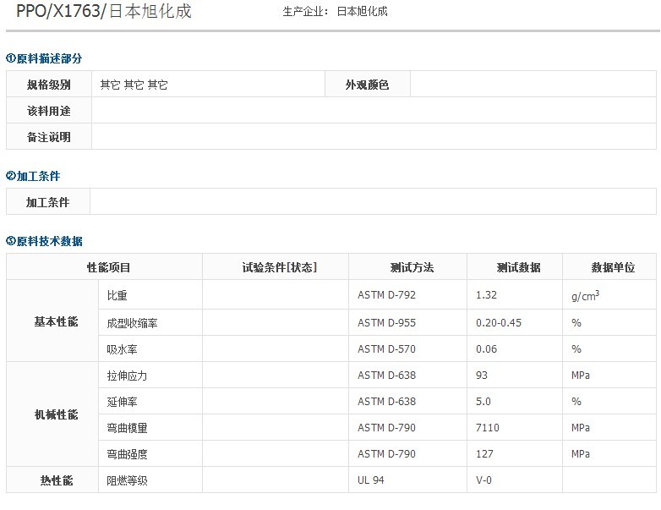661x510 pixels.
Task: Click the 比重 property cell
Action: [150, 294]
